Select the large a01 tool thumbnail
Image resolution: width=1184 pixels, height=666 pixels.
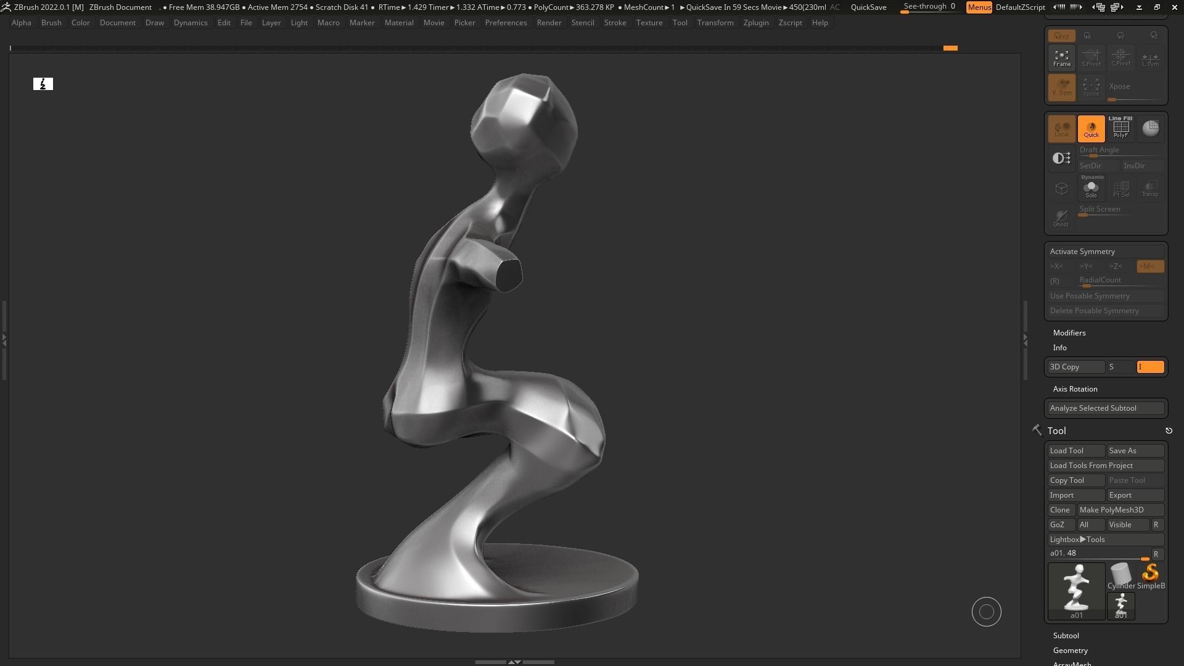tap(1076, 591)
